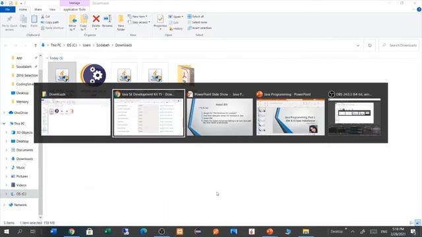The width and height of the screenshot is (422, 237).
Task: Open the Copy to menu
Action: (x=84, y=22)
